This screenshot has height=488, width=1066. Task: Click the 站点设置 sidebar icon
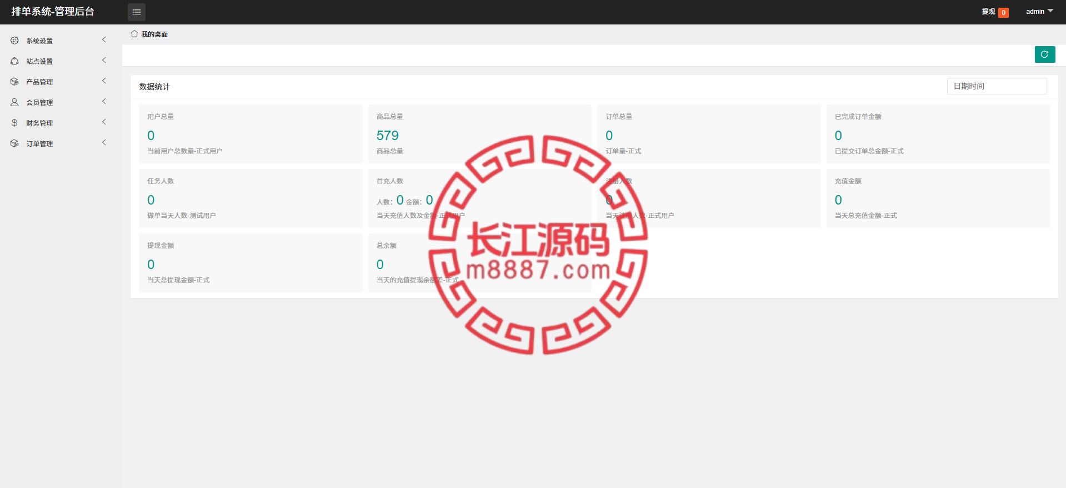click(14, 61)
